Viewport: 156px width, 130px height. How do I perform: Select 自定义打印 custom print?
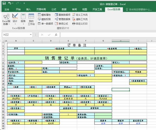pyautogui.click(x=80, y=24)
